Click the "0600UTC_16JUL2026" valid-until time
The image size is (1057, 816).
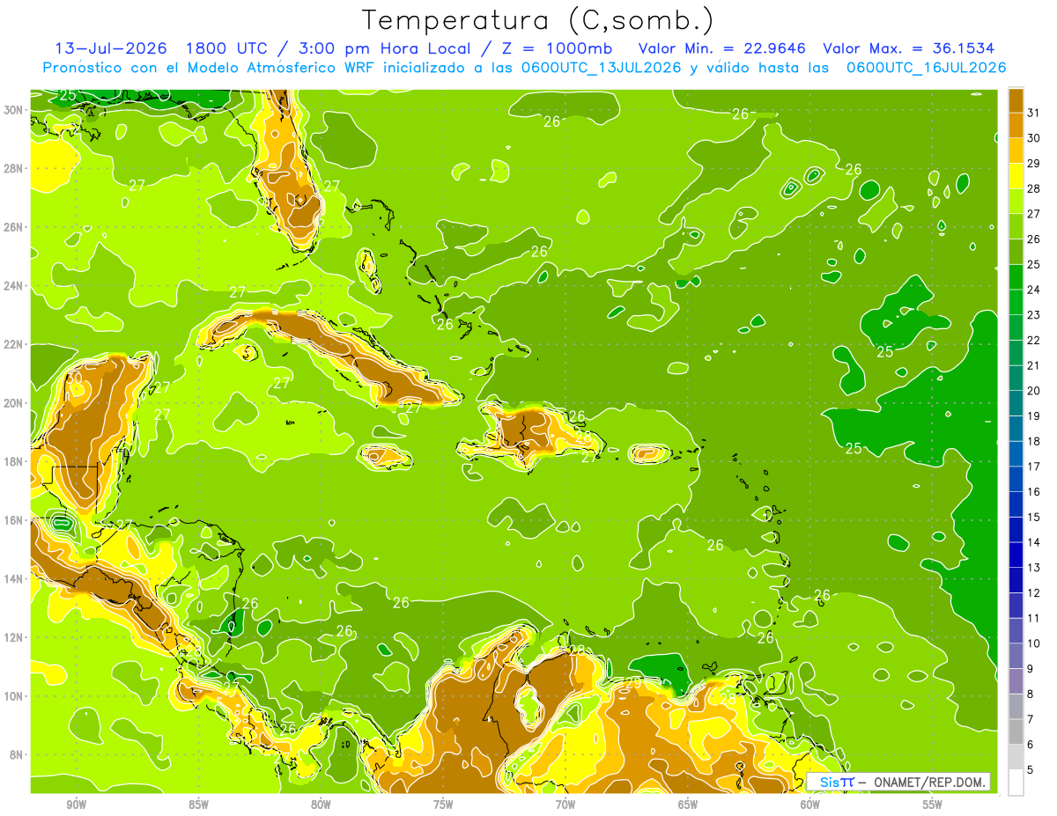pyautogui.click(x=925, y=68)
